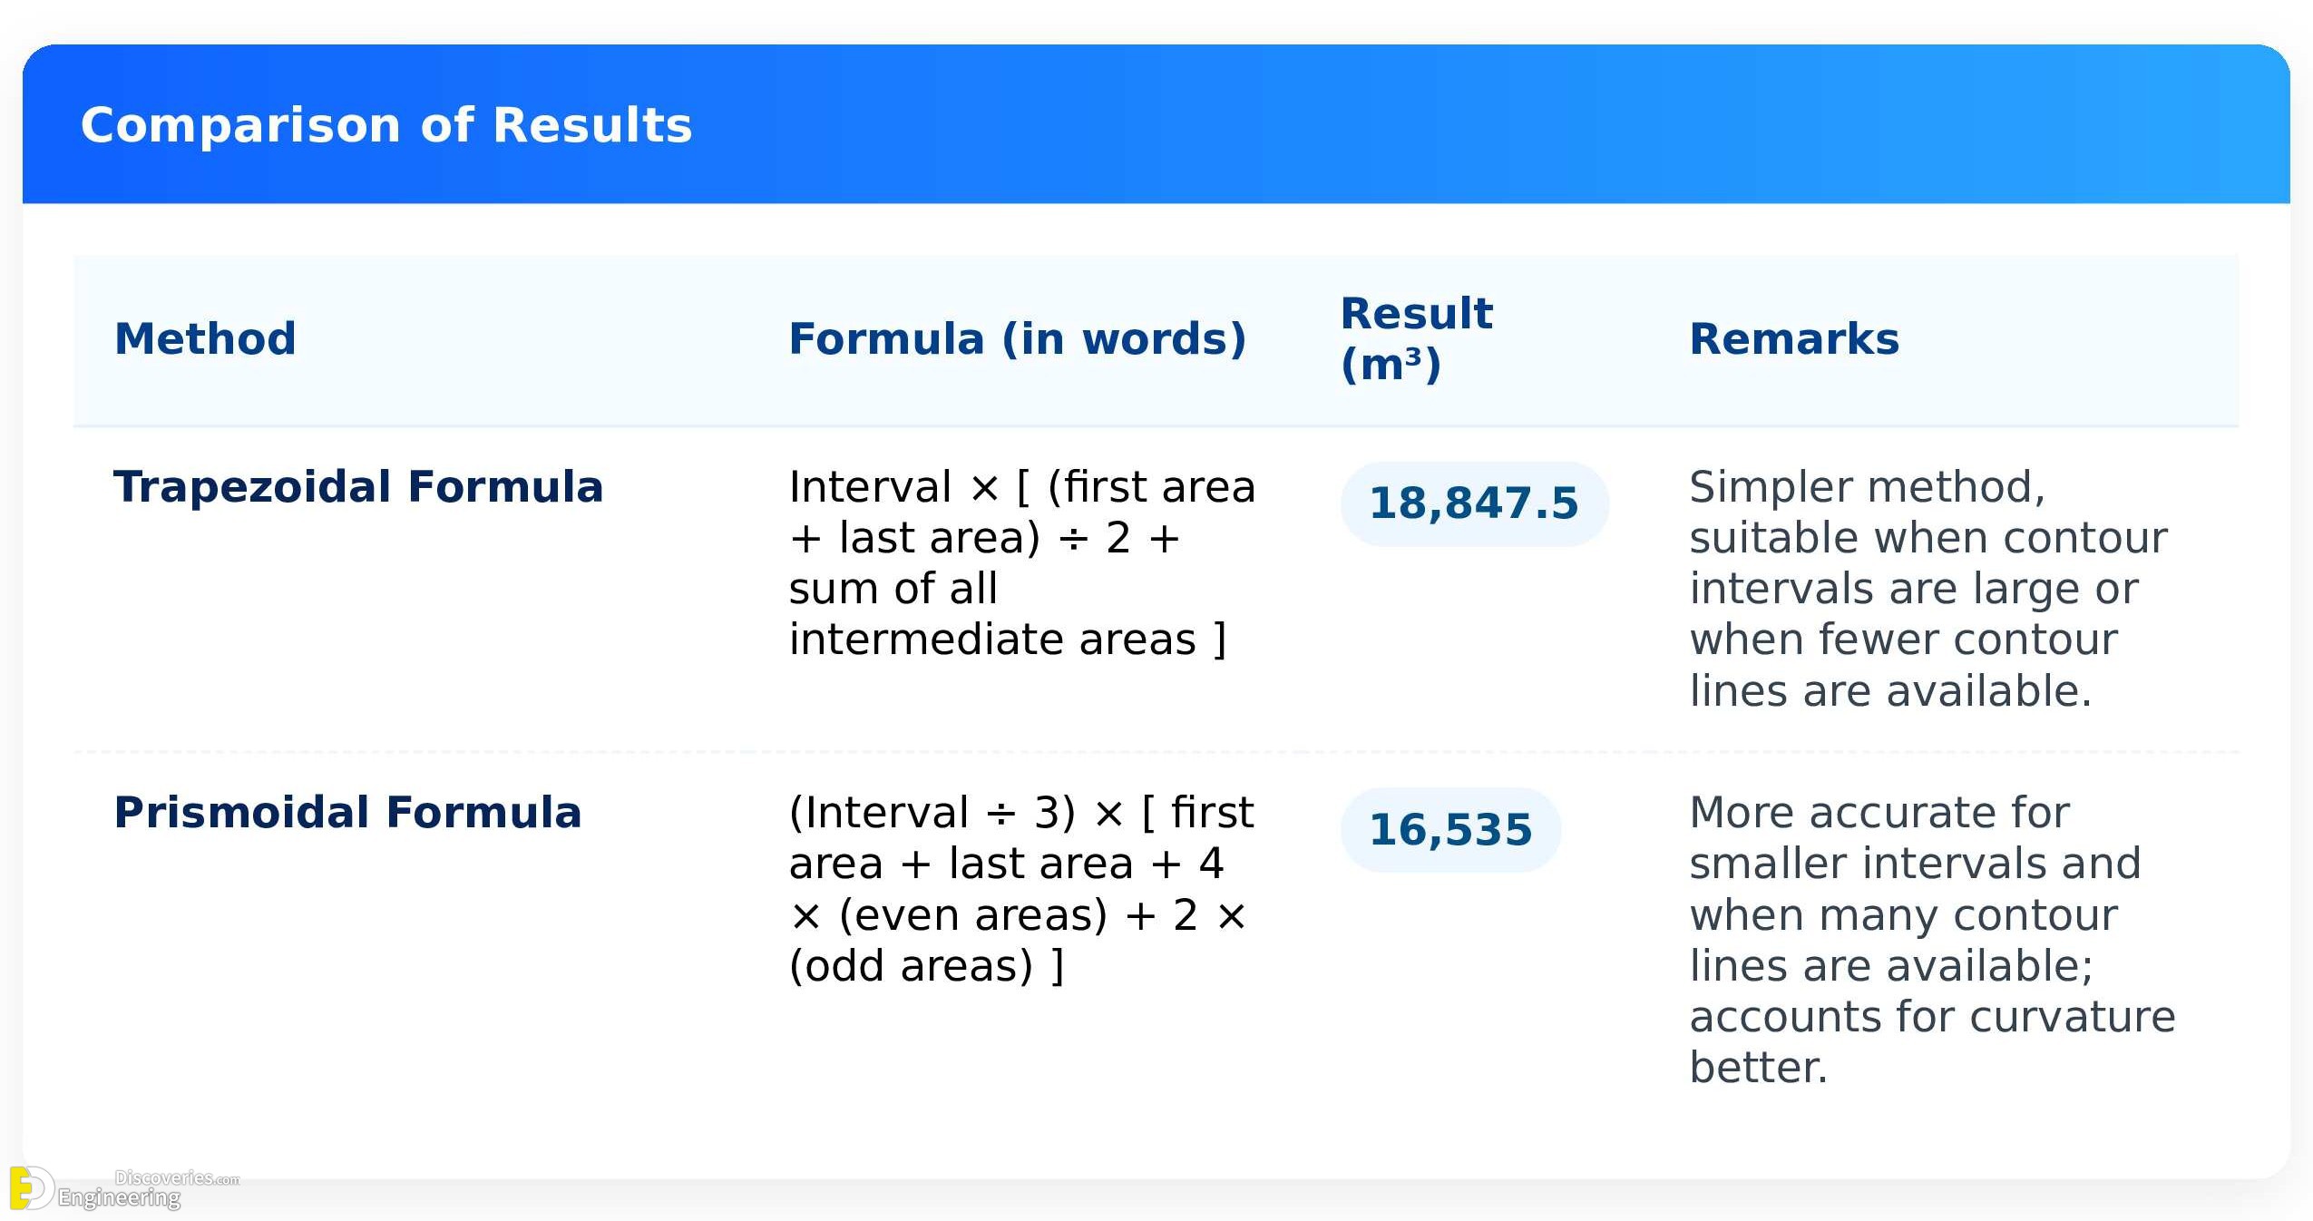Click the Remarks column header
2313x1221 pixels.
(1794, 338)
